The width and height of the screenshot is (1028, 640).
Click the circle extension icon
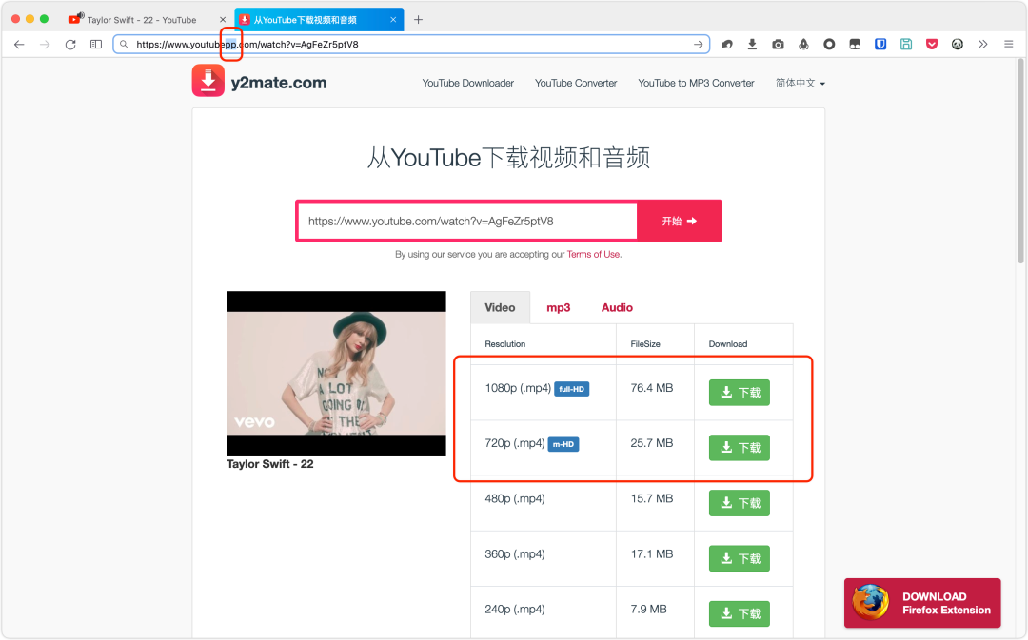pyautogui.click(x=829, y=45)
